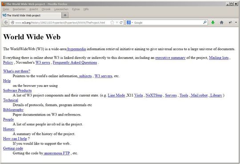This screenshot has height=164, width=240.
Task: Follow the Library link
Action: point(216,95)
